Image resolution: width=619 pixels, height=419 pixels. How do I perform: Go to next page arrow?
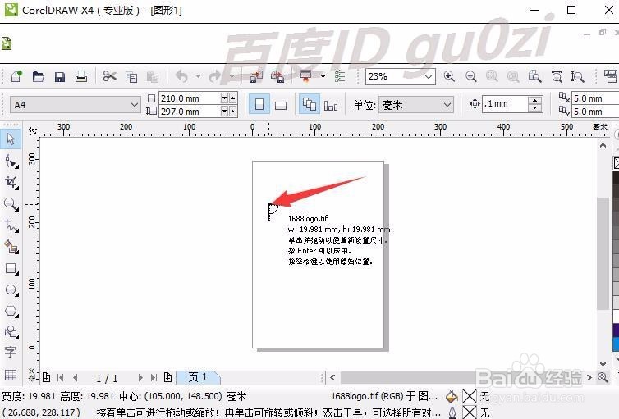click(x=140, y=378)
